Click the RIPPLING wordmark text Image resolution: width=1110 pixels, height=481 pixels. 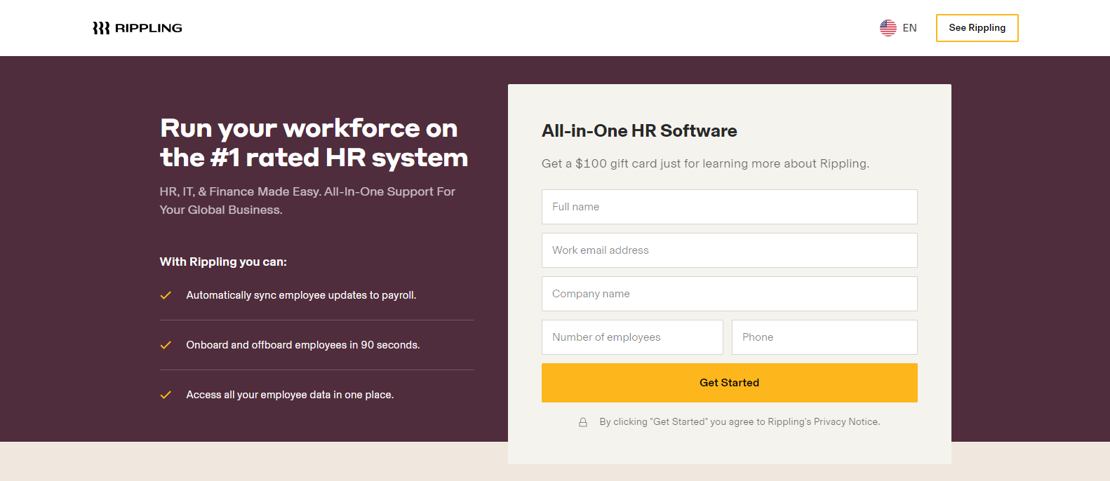coord(149,28)
